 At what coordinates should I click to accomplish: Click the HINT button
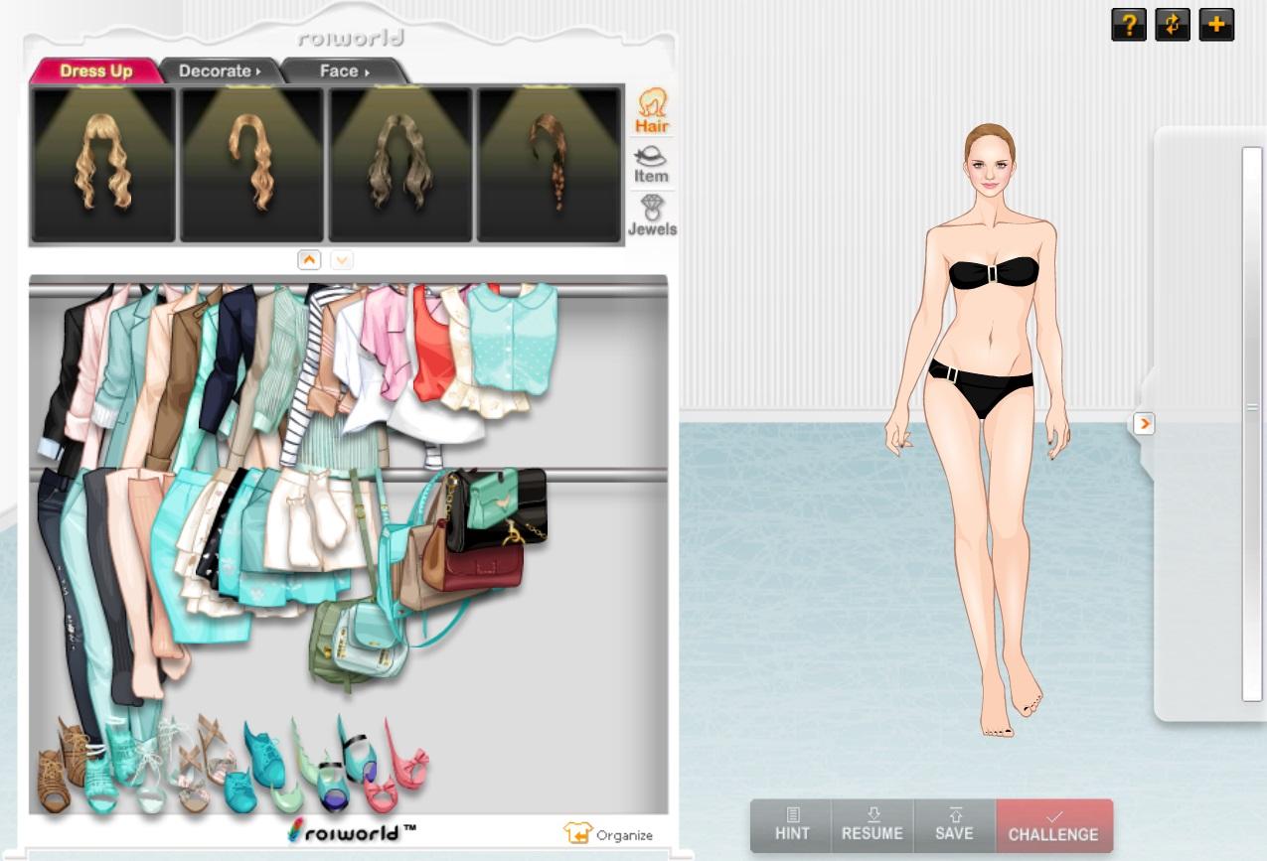click(x=791, y=825)
